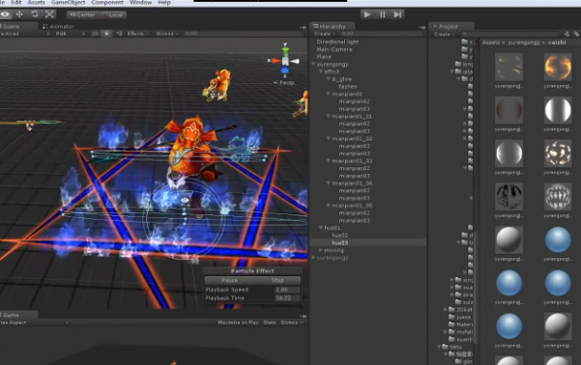Viewport: 581px width, 365px height.
Task: Toggle the 2D scene view mode
Action: 95,34
